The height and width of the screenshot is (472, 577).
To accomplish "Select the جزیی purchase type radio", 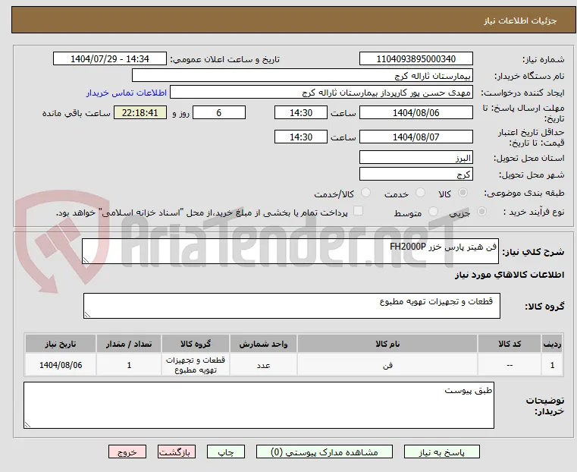I will coord(481,211).
